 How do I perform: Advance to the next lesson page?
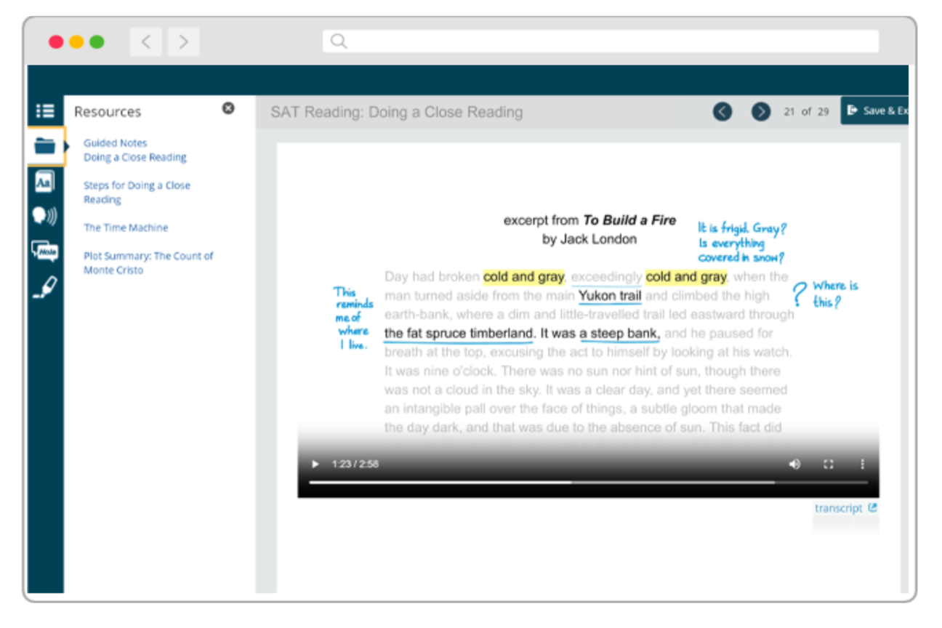[761, 111]
